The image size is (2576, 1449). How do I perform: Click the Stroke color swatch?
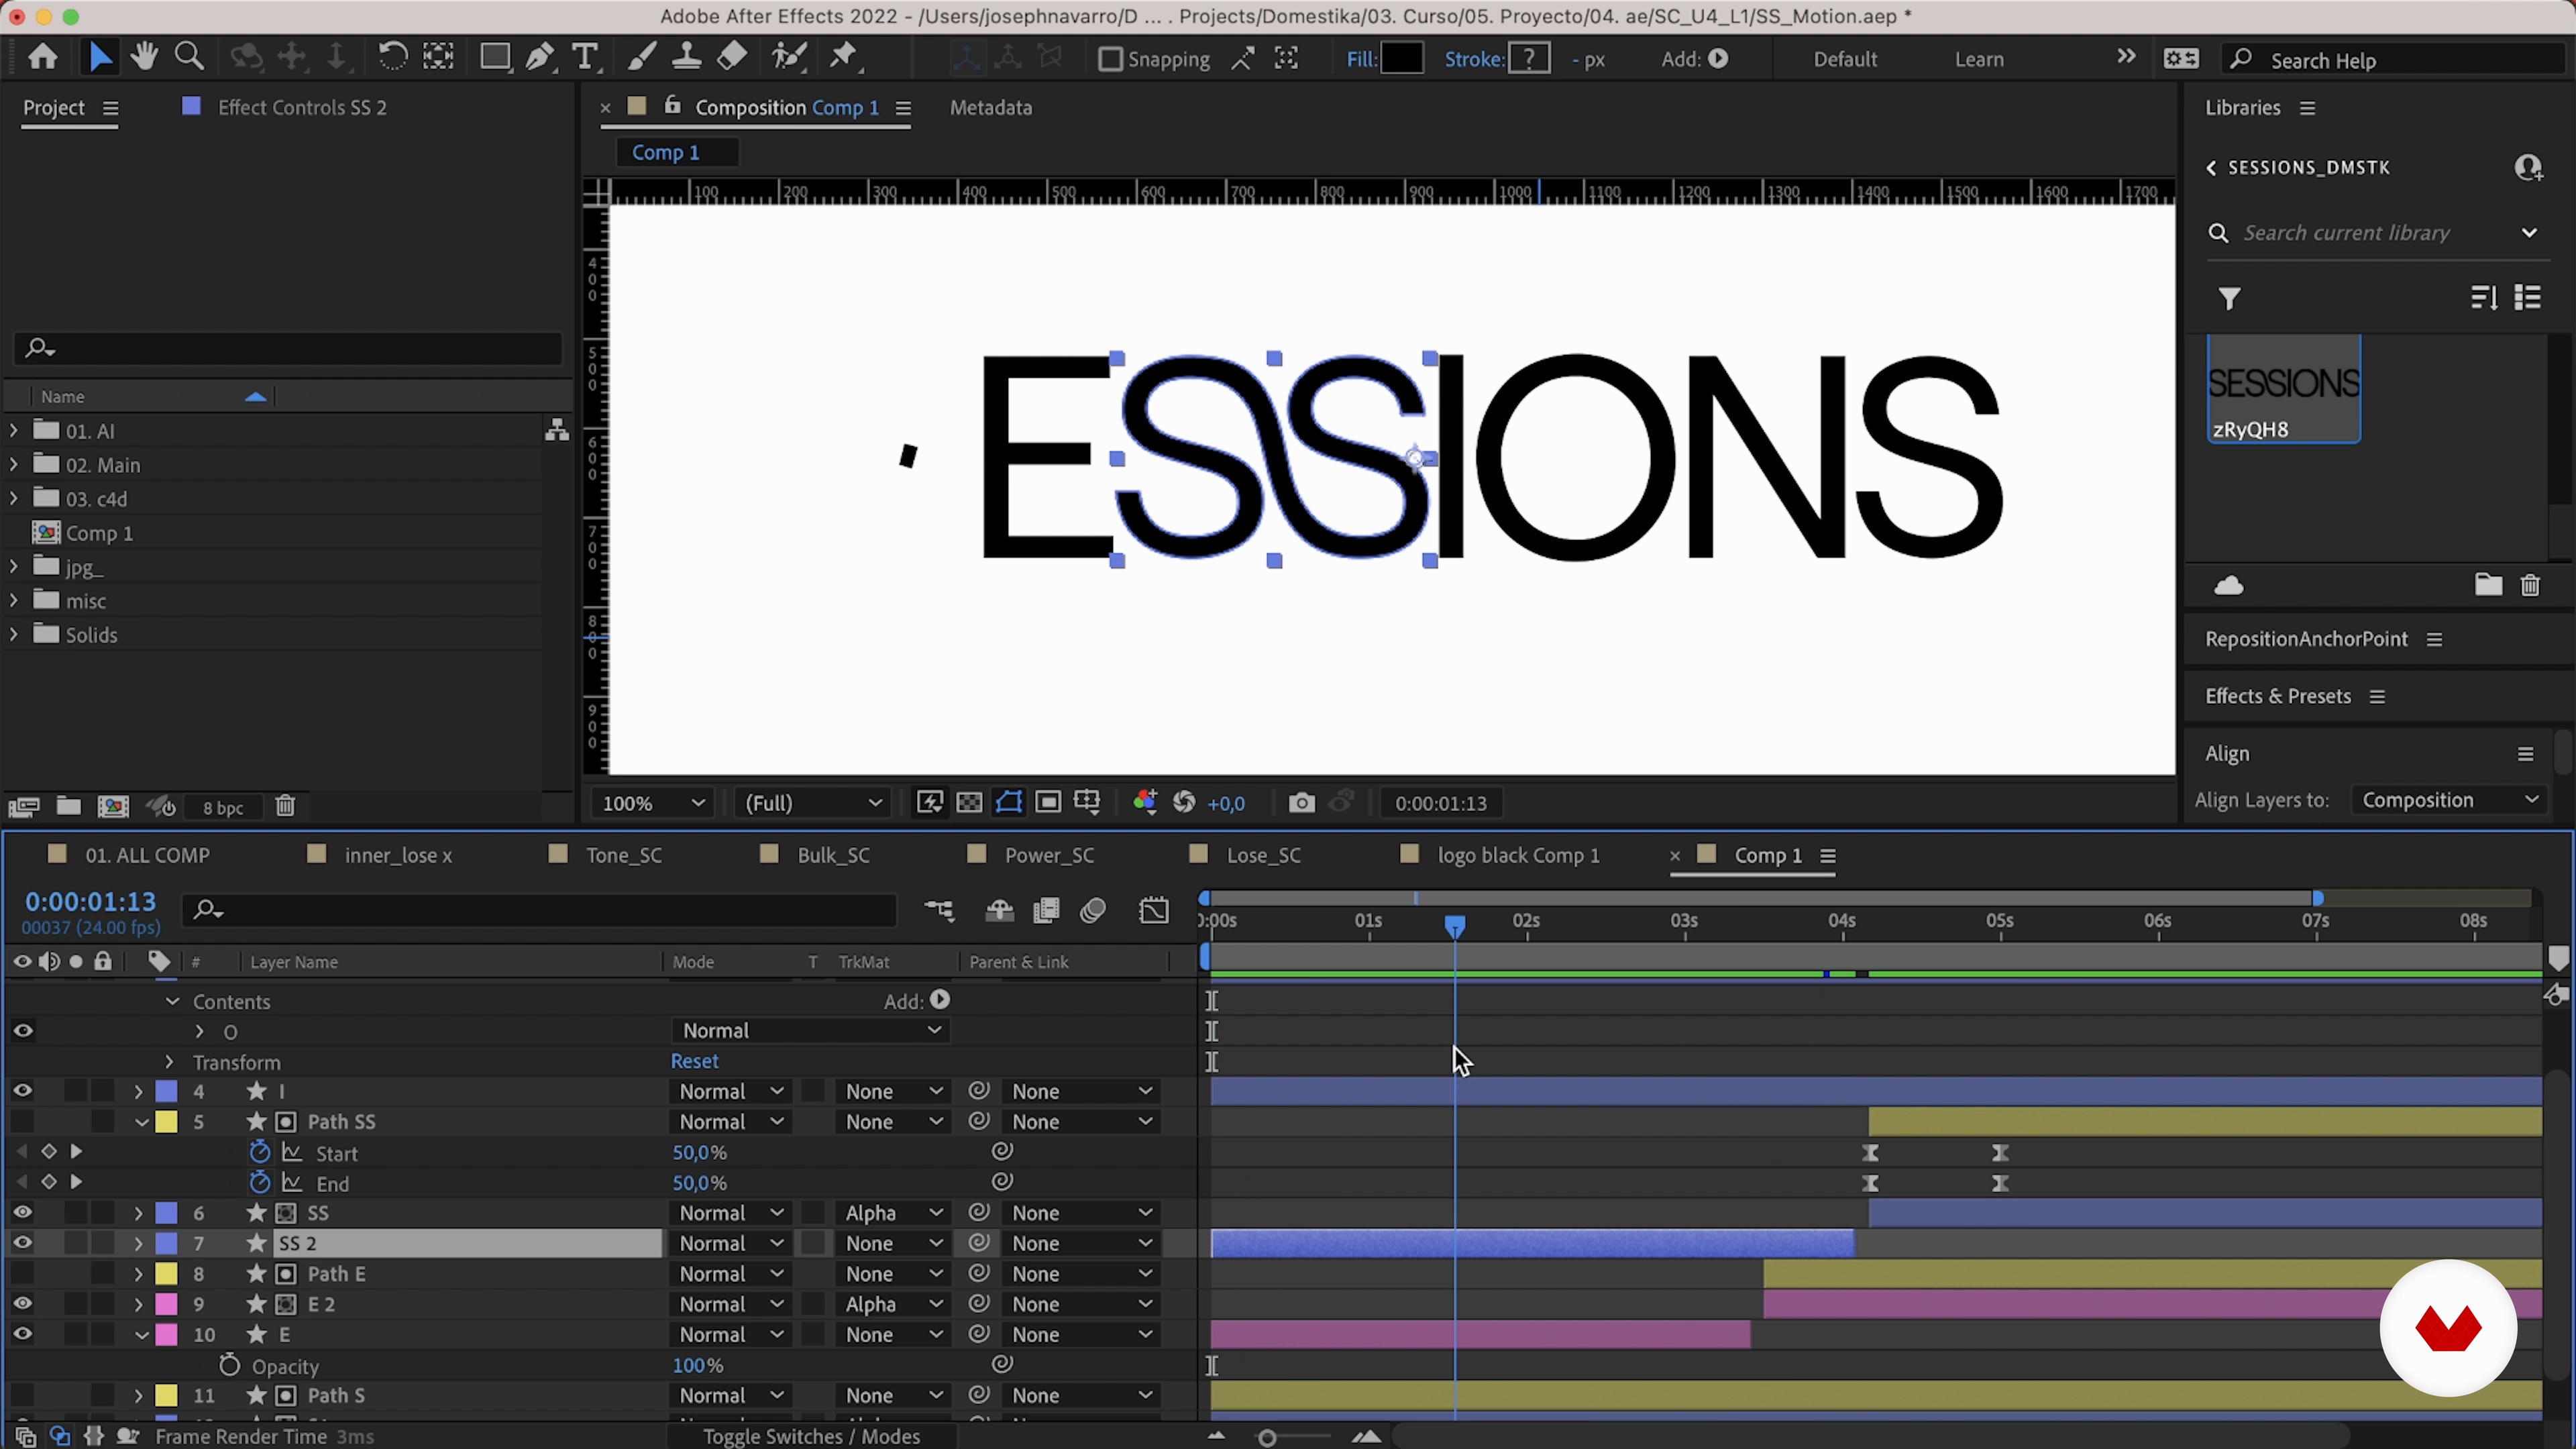click(1530, 58)
